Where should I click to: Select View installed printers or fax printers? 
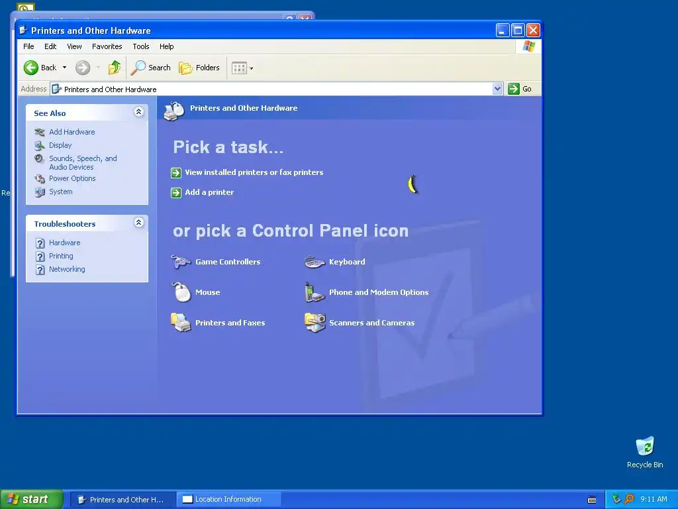(254, 172)
